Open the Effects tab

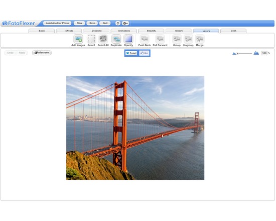(x=69, y=31)
